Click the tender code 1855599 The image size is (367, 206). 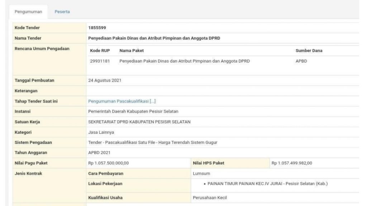tap(97, 28)
